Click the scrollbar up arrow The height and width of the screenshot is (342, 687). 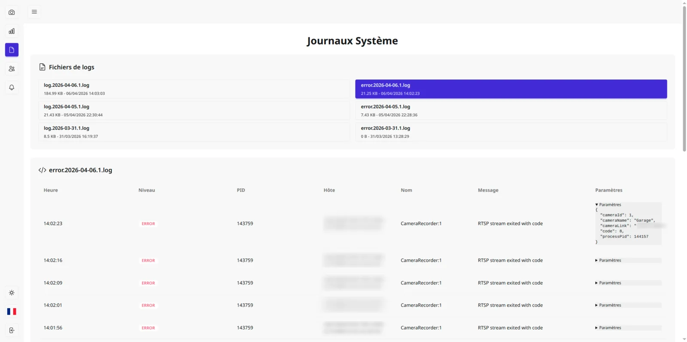tap(684, 3)
